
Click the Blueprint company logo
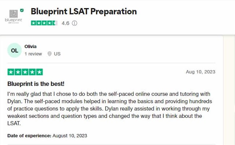tap(14, 16)
